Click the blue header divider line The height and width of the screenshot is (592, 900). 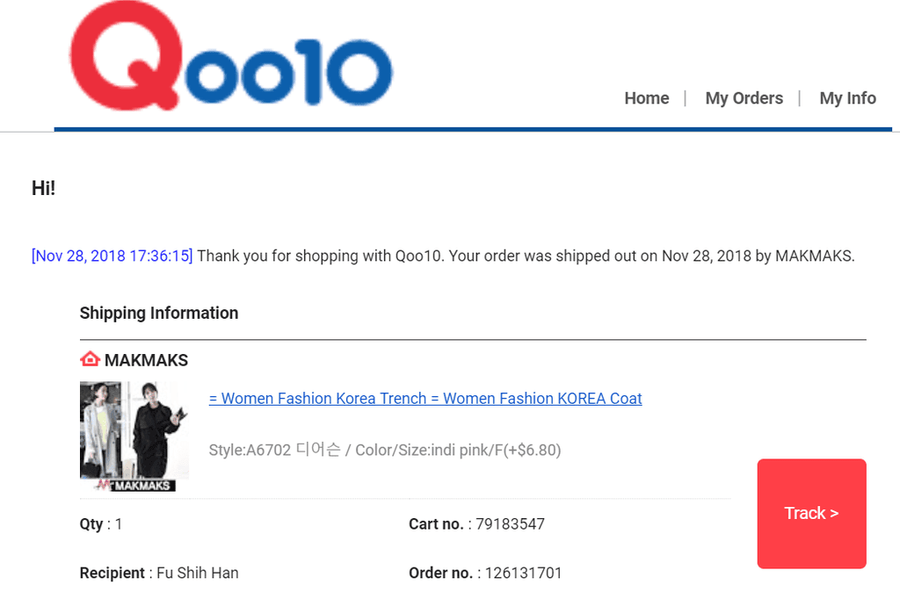pos(473,129)
